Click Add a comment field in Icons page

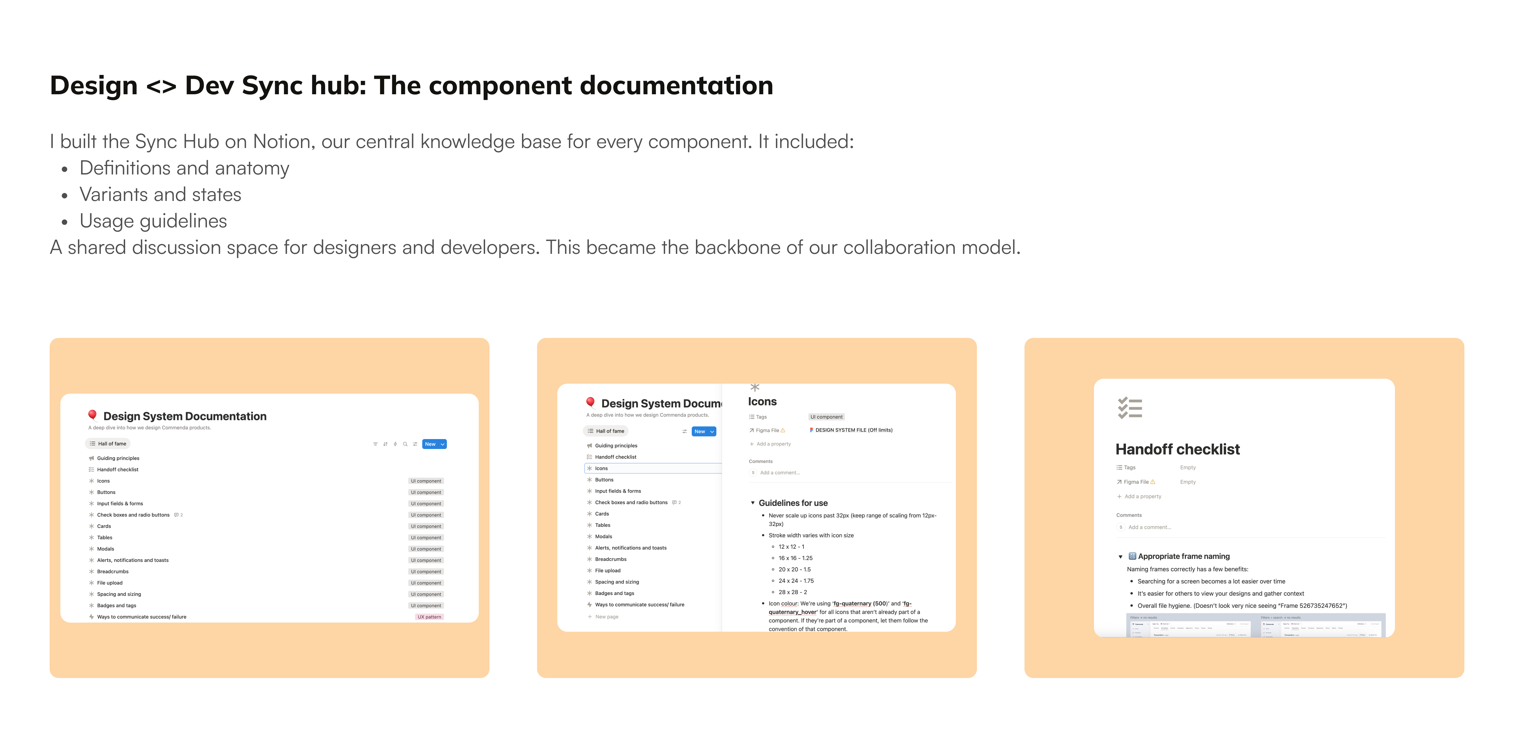[x=780, y=472]
